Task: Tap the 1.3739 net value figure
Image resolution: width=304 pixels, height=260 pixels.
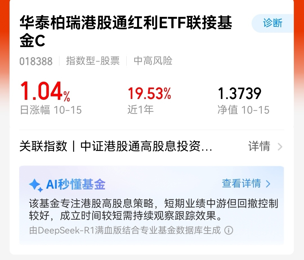Action: [240, 93]
